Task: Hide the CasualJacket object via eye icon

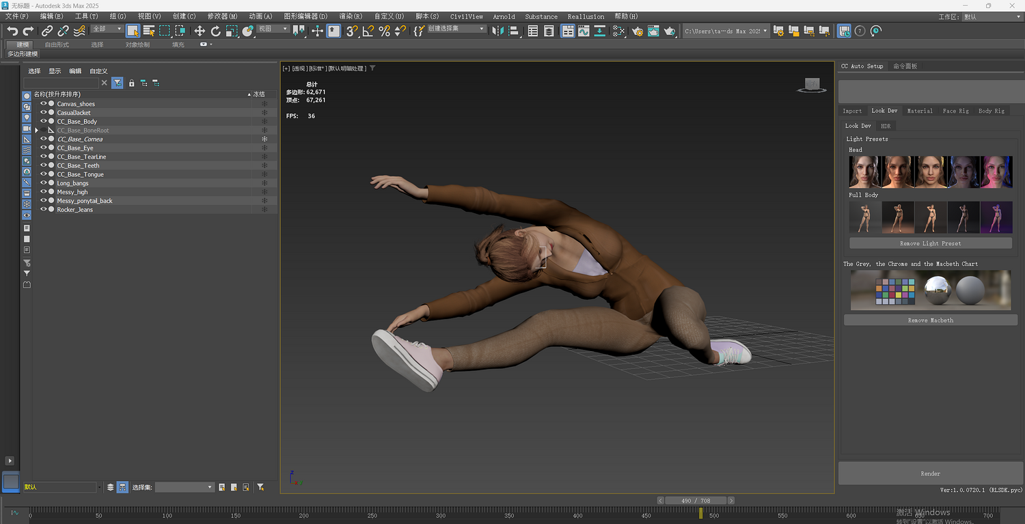Action: coord(43,113)
